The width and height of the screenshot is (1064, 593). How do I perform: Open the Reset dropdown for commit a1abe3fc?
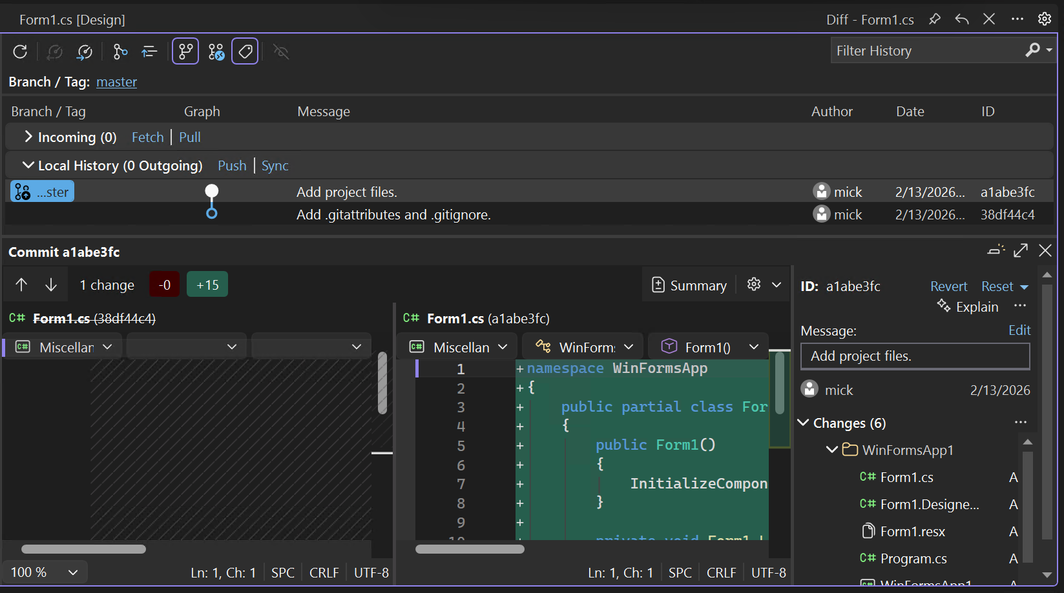pos(1025,286)
